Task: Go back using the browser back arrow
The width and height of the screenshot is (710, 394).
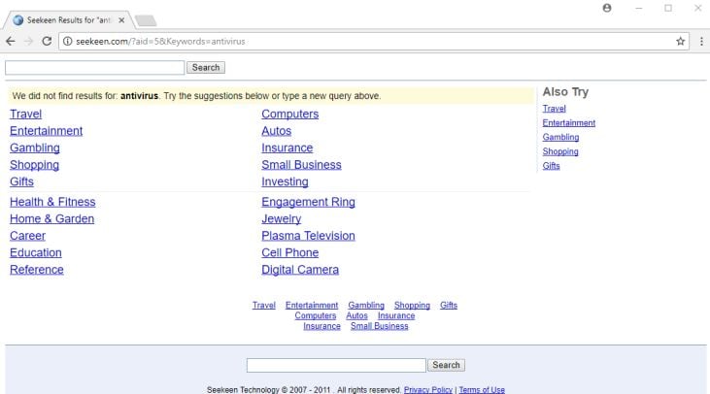Action: [x=11, y=41]
